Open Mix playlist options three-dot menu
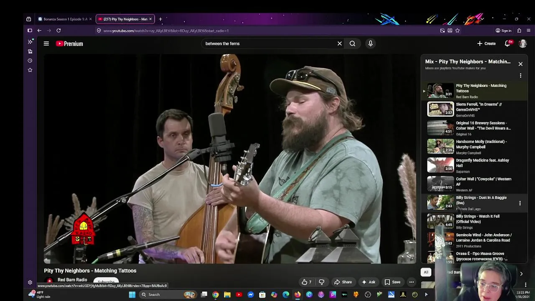Image resolution: width=535 pixels, height=301 pixels. click(520, 76)
